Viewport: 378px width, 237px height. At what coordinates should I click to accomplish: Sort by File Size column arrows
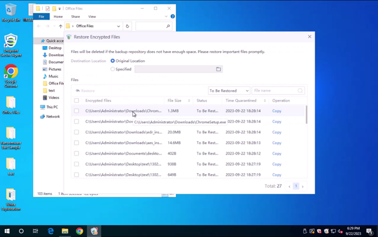click(x=189, y=100)
